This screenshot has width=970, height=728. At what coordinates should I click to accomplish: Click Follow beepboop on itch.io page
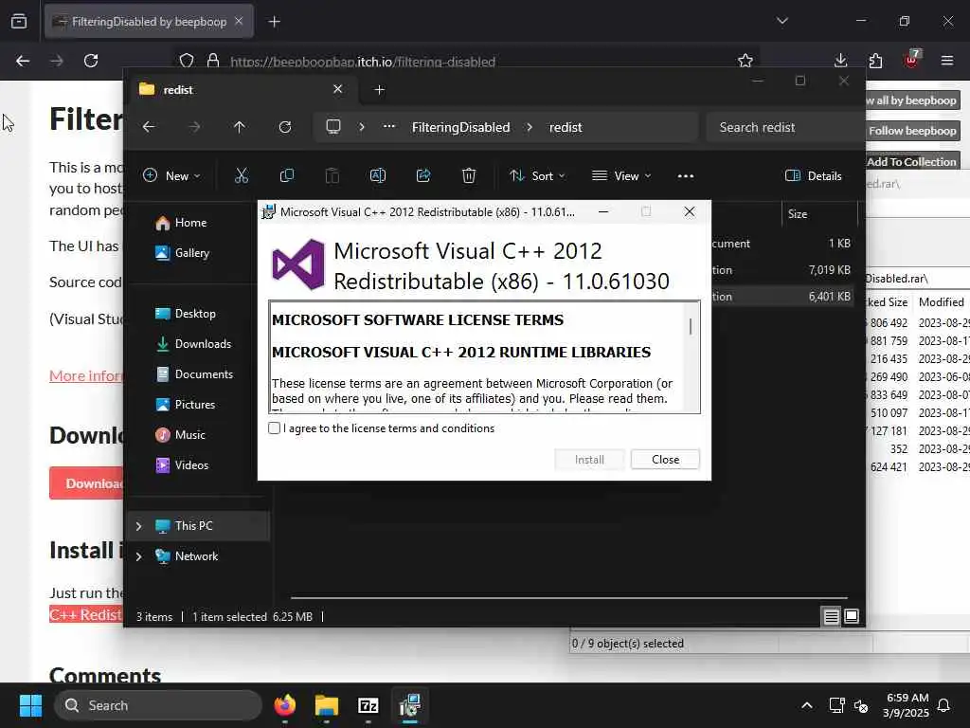coord(912,131)
